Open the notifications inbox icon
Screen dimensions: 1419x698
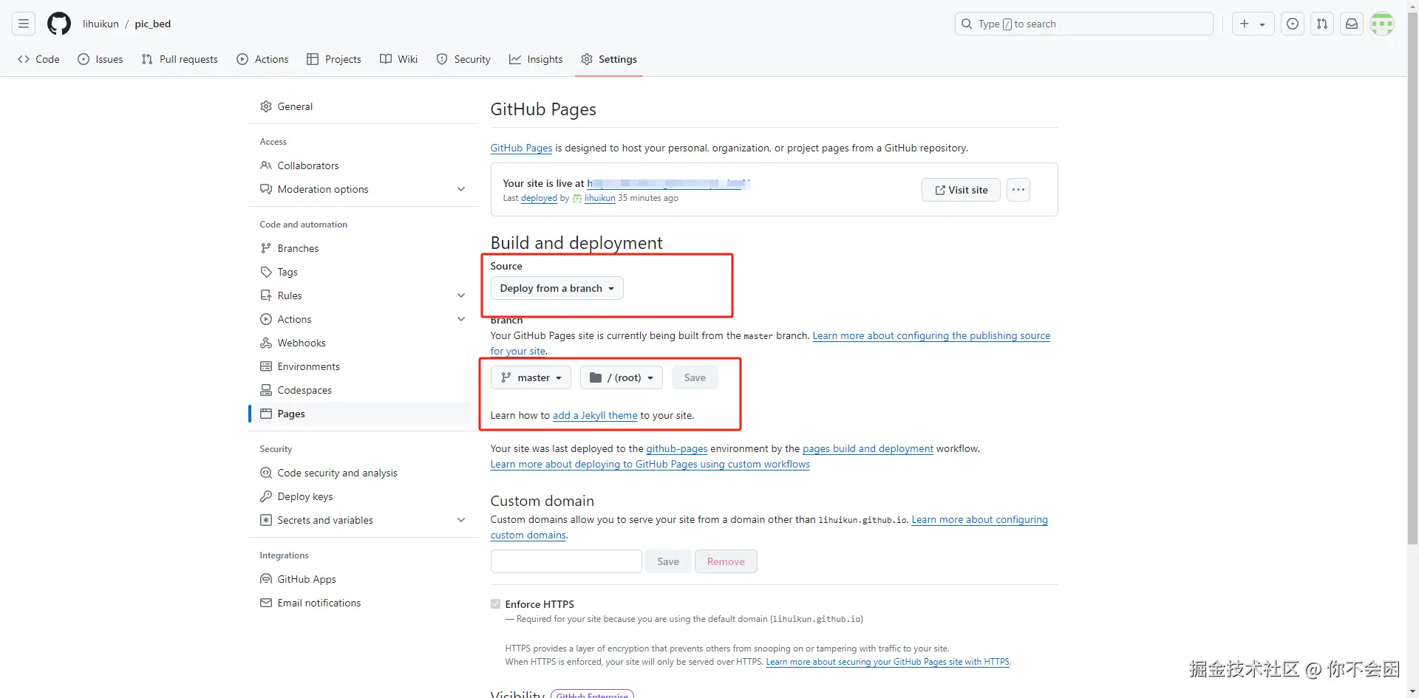click(1352, 24)
